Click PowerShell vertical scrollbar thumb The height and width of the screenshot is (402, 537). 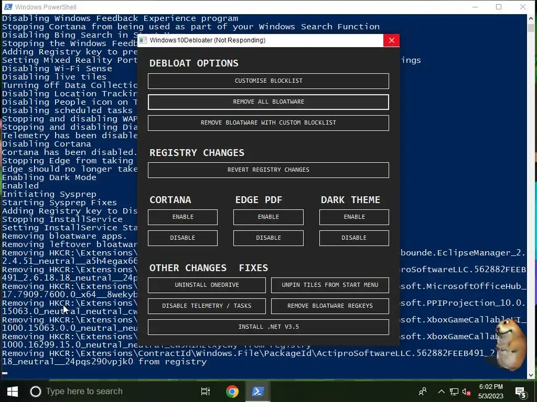click(x=531, y=28)
